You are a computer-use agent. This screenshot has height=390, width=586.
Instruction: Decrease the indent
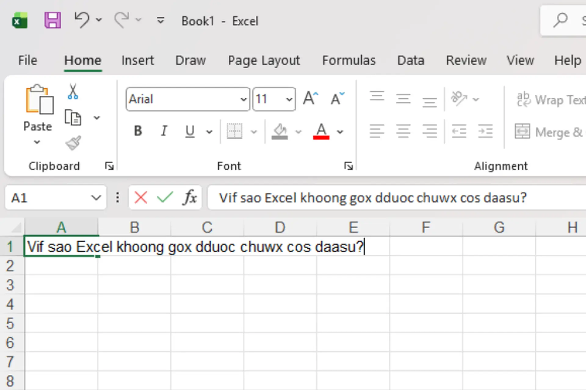pos(459,131)
